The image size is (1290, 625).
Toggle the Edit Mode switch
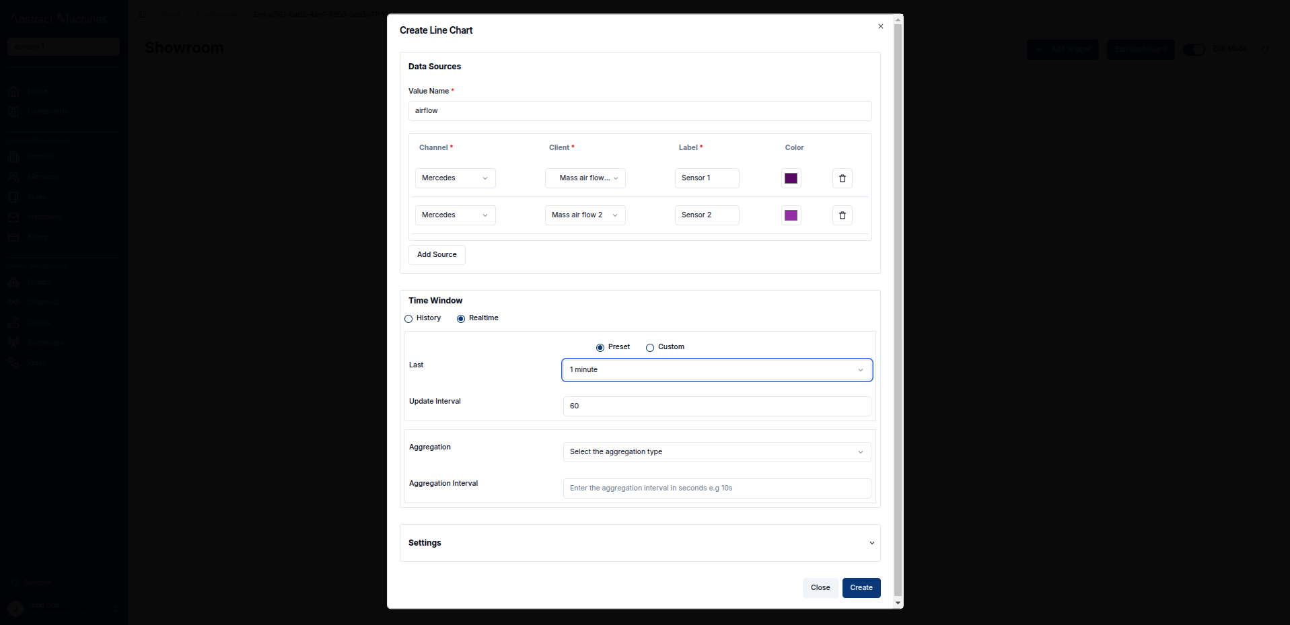pyautogui.click(x=1194, y=49)
